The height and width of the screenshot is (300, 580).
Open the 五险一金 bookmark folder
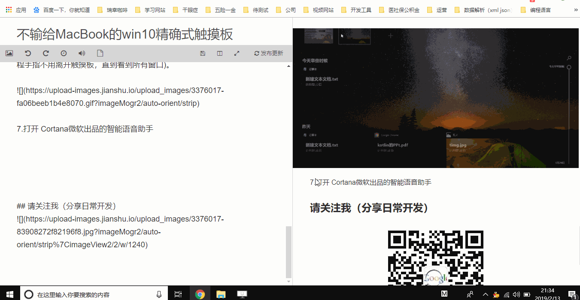221,10
